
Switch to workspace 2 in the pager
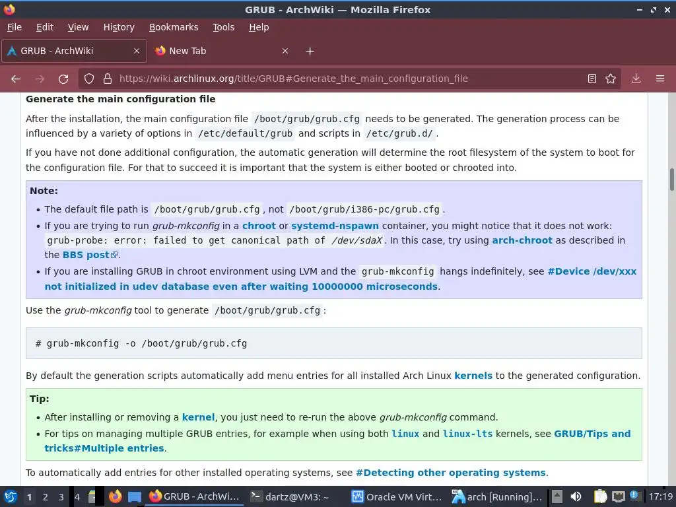(x=46, y=497)
